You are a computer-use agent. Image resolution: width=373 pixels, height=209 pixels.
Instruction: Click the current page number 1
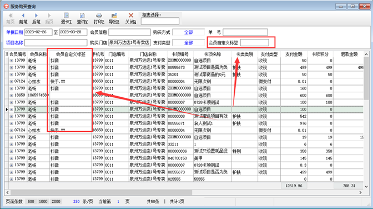118,202
